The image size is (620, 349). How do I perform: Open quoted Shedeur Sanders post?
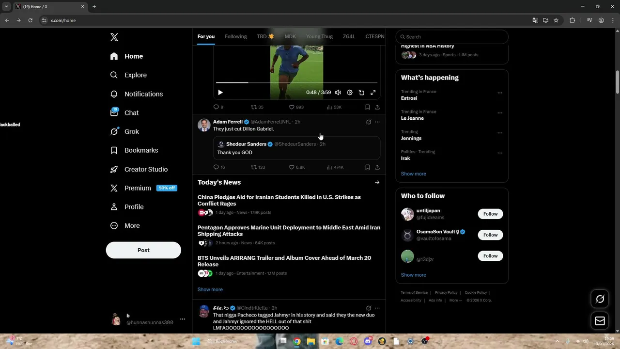296,148
